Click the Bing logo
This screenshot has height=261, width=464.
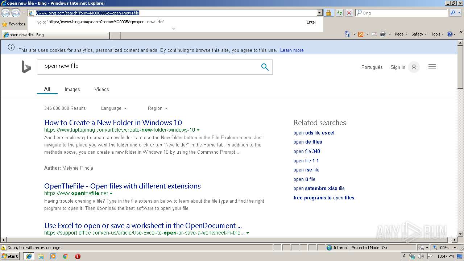coord(26,67)
